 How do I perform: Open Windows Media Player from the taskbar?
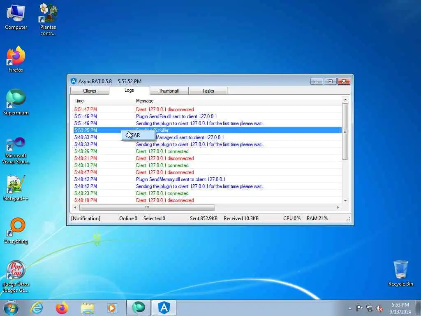tap(112, 308)
